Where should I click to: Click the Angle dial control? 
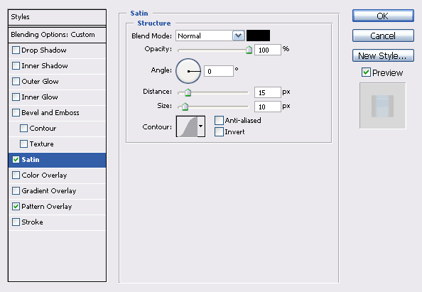coord(188,71)
